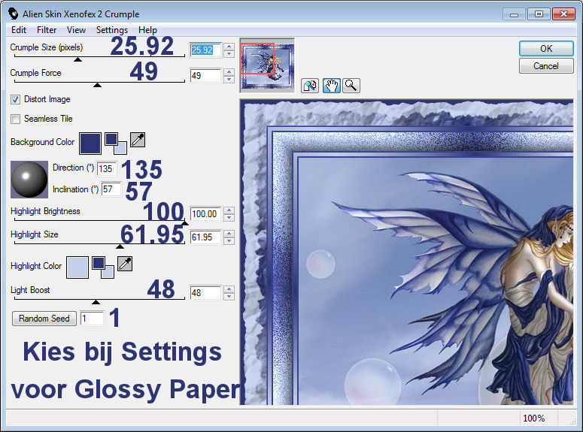583x432 pixels.
Task: Open the Settings menu
Action: 112,30
